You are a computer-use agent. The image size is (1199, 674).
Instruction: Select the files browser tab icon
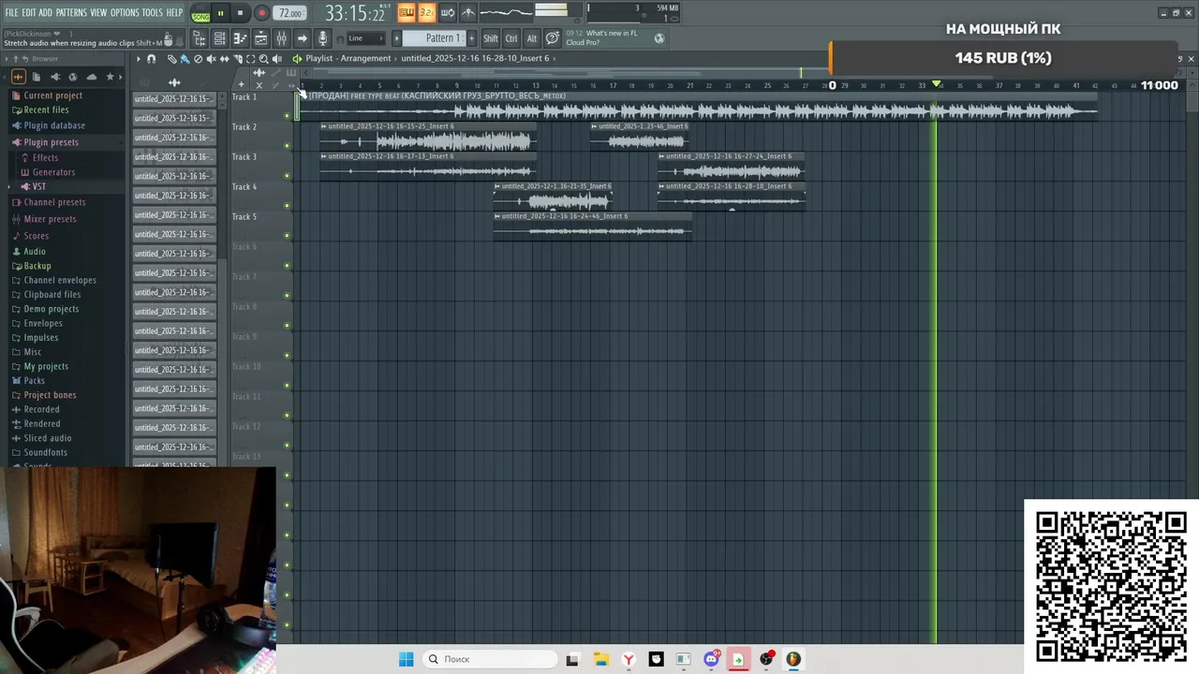[36, 77]
